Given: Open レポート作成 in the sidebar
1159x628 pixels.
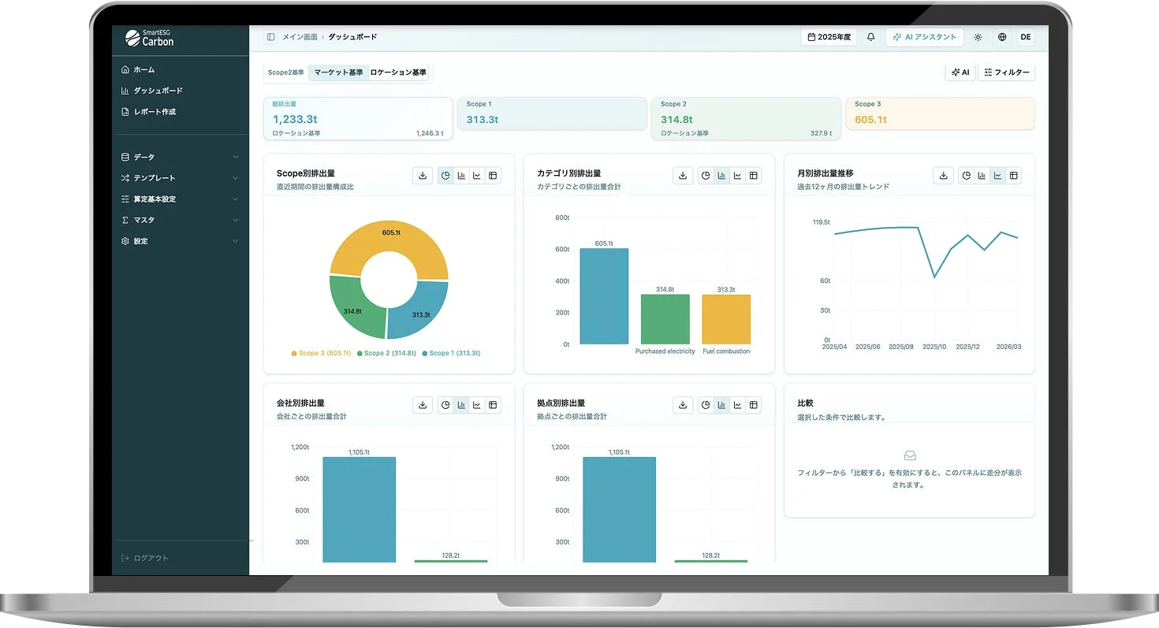Looking at the screenshot, I should tap(155, 112).
